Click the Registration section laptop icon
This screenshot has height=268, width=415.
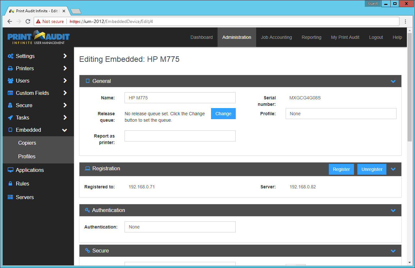click(x=88, y=168)
